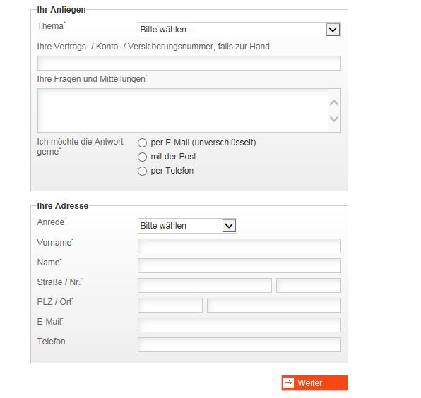
Task: Click the Name input field
Action: coord(239,265)
